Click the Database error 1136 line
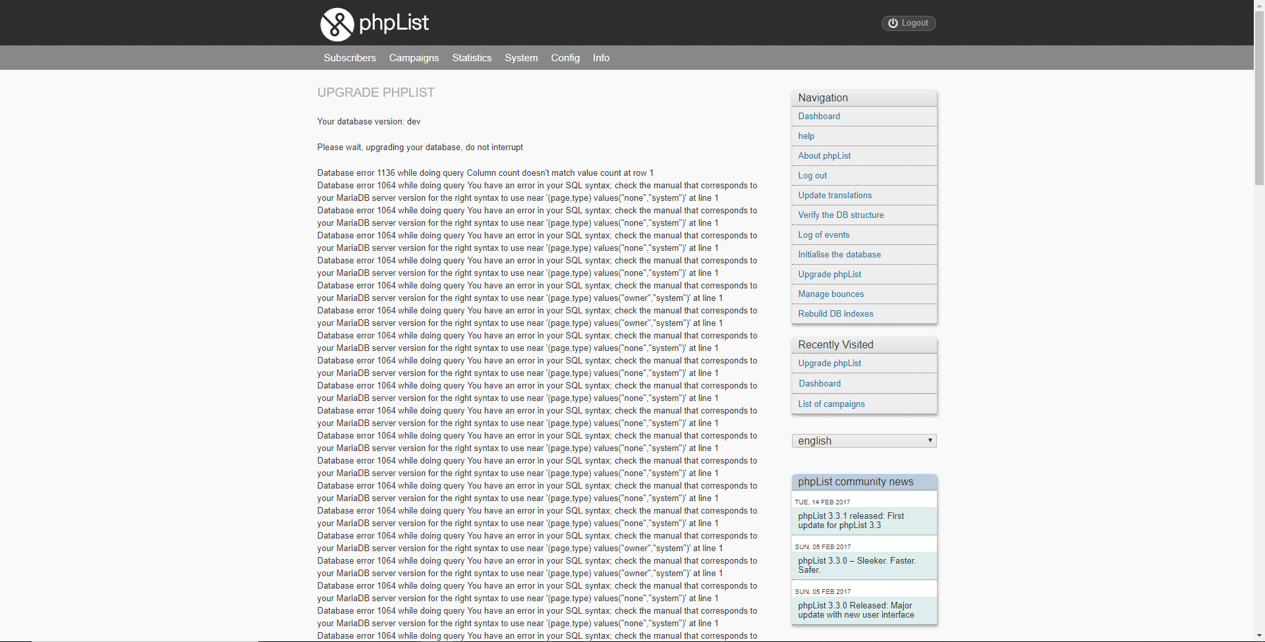1265x642 pixels. click(486, 173)
